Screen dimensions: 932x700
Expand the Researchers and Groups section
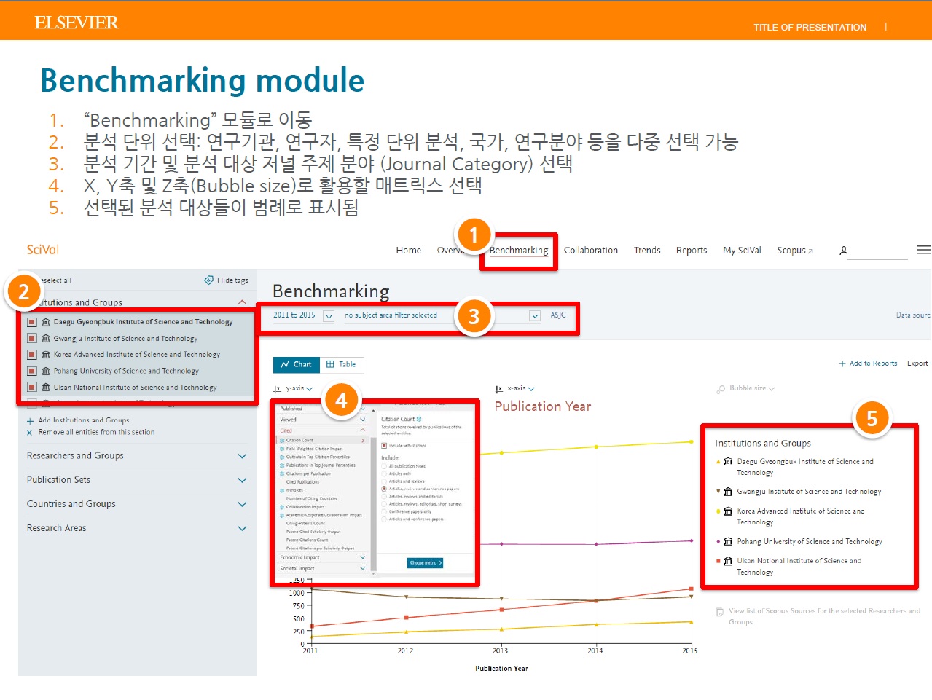[242, 456]
